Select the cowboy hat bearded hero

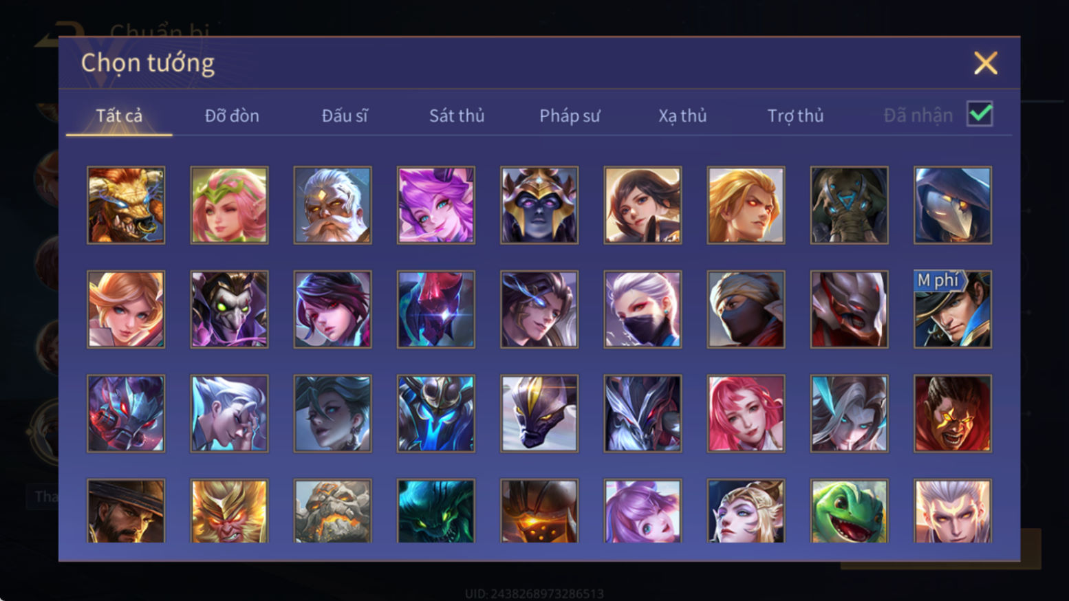click(x=126, y=511)
